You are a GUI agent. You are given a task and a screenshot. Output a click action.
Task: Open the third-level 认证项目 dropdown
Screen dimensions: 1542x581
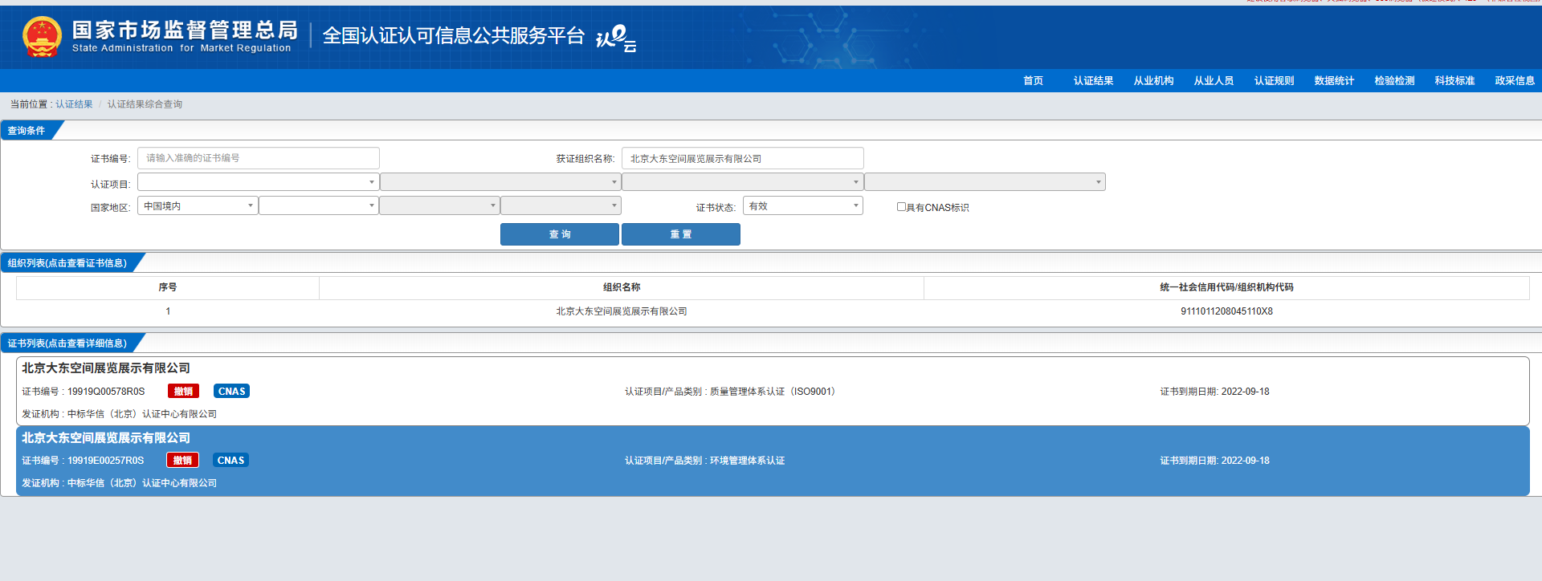point(743,182)
